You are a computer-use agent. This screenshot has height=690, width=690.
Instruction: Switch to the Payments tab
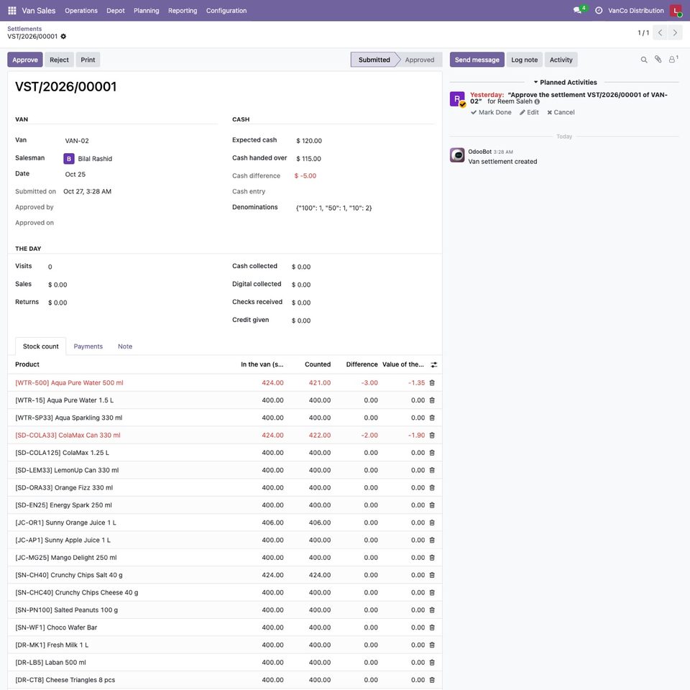point(88,346)
